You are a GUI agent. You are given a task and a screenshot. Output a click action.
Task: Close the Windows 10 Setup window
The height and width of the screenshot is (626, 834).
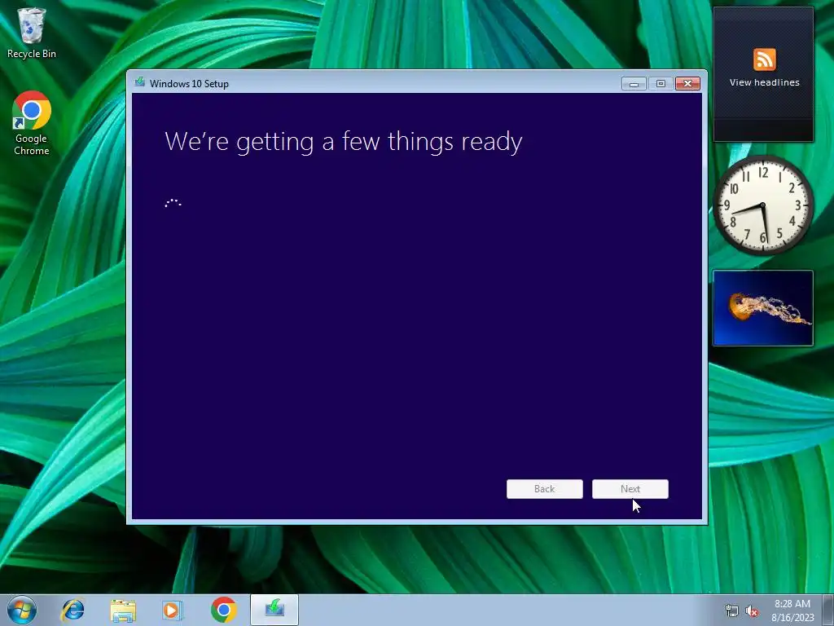pyautogui.click(x=687, y=84)
